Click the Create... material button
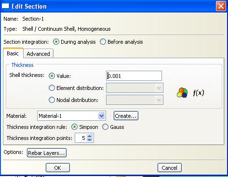The width and height of the screenshot is (228, 177). 126,116
